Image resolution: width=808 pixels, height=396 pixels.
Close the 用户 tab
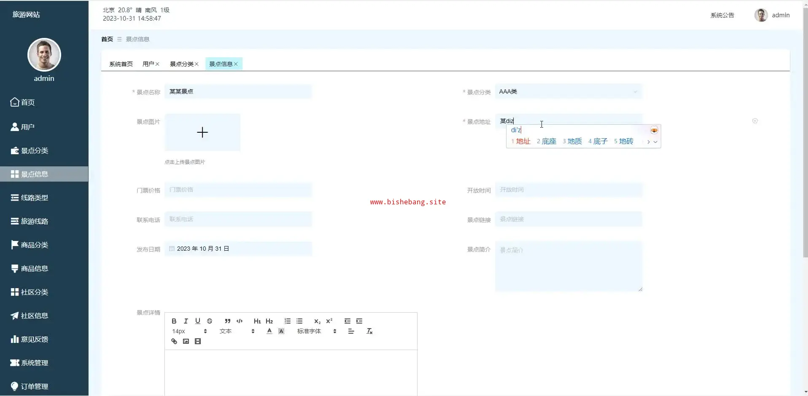pyautogui.click(x=157, y=64)
